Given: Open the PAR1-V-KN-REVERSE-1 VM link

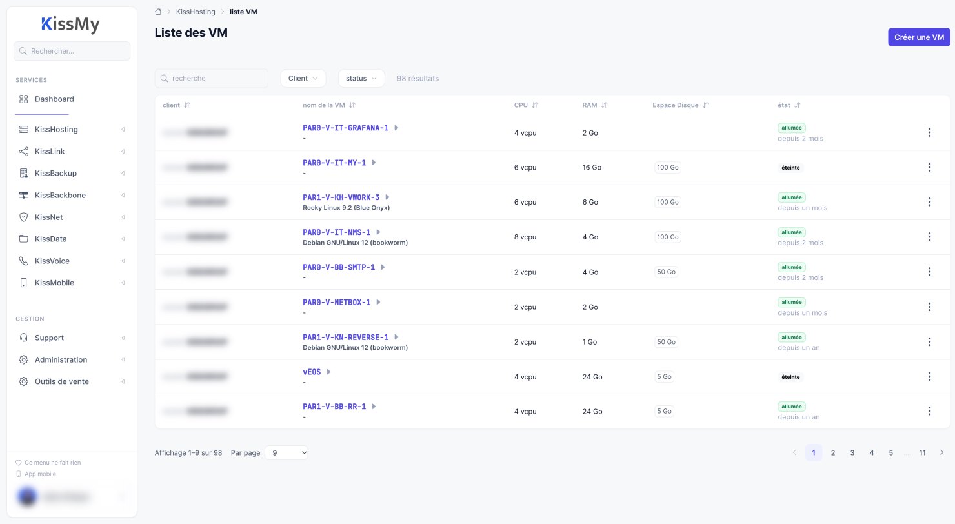Looking at the screenshot, I should pos(346,337).
